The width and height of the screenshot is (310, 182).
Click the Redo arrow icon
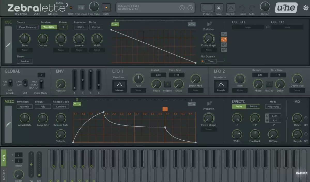coord(252,8)
